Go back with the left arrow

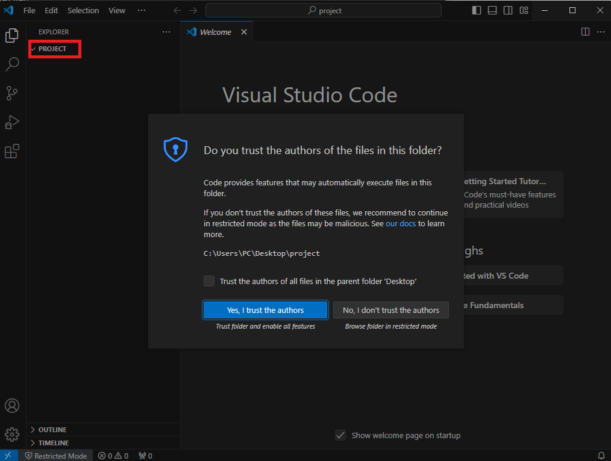[x=177, y=10]
